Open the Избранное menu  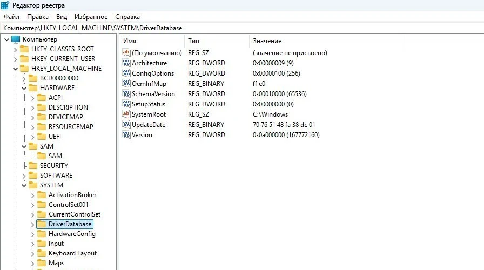[x=91, y=17]
